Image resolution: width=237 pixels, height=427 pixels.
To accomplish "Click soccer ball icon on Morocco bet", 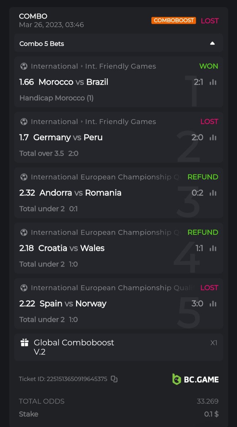I will (24, 66).
